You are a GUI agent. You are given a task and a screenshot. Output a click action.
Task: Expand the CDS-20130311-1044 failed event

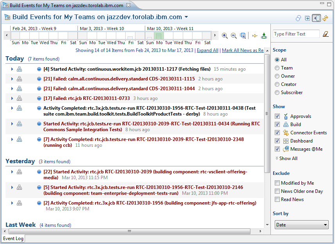pyautogui.click(x=12, y=89)
